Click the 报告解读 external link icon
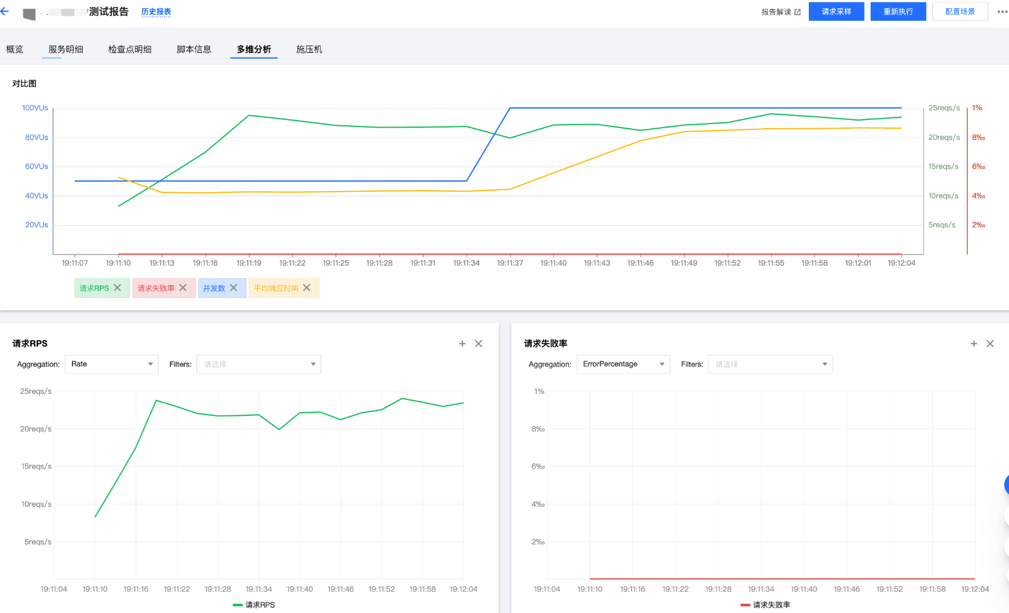This screenshot has width=1009, height=613. tap(797, 12)
